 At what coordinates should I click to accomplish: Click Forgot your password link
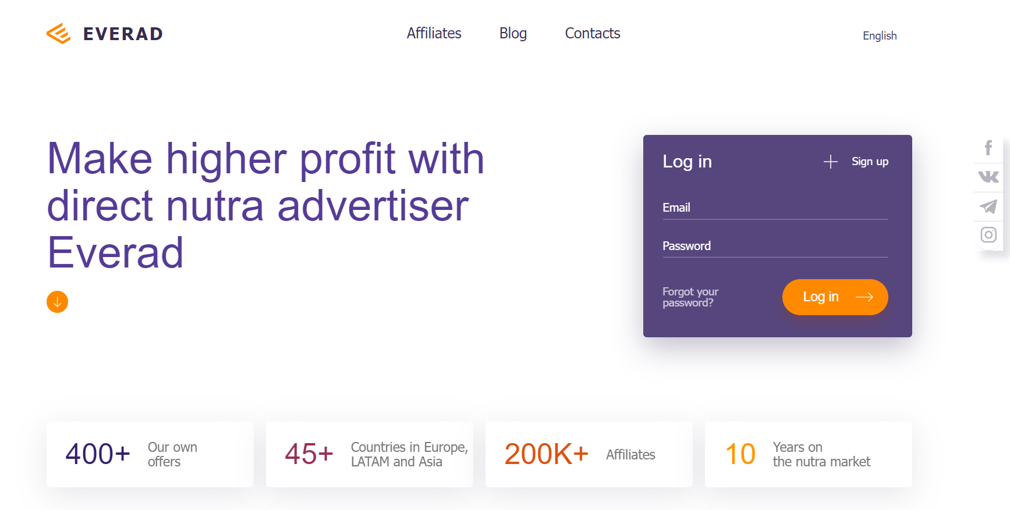tap(690, 297)
